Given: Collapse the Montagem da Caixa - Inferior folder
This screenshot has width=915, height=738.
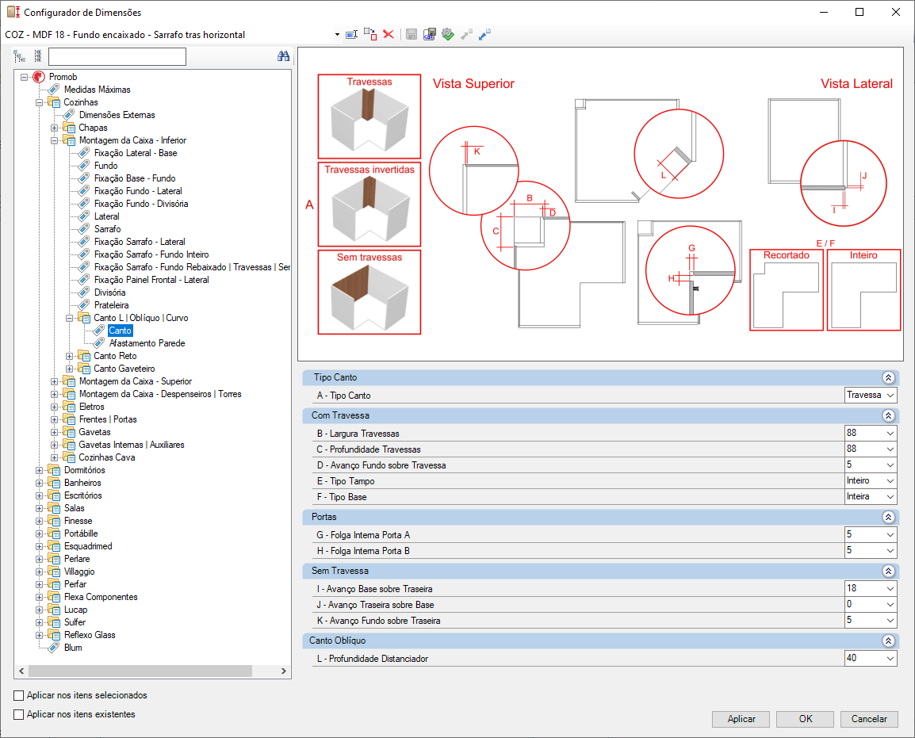Looking at the screenshot, I should click(54, 140).
